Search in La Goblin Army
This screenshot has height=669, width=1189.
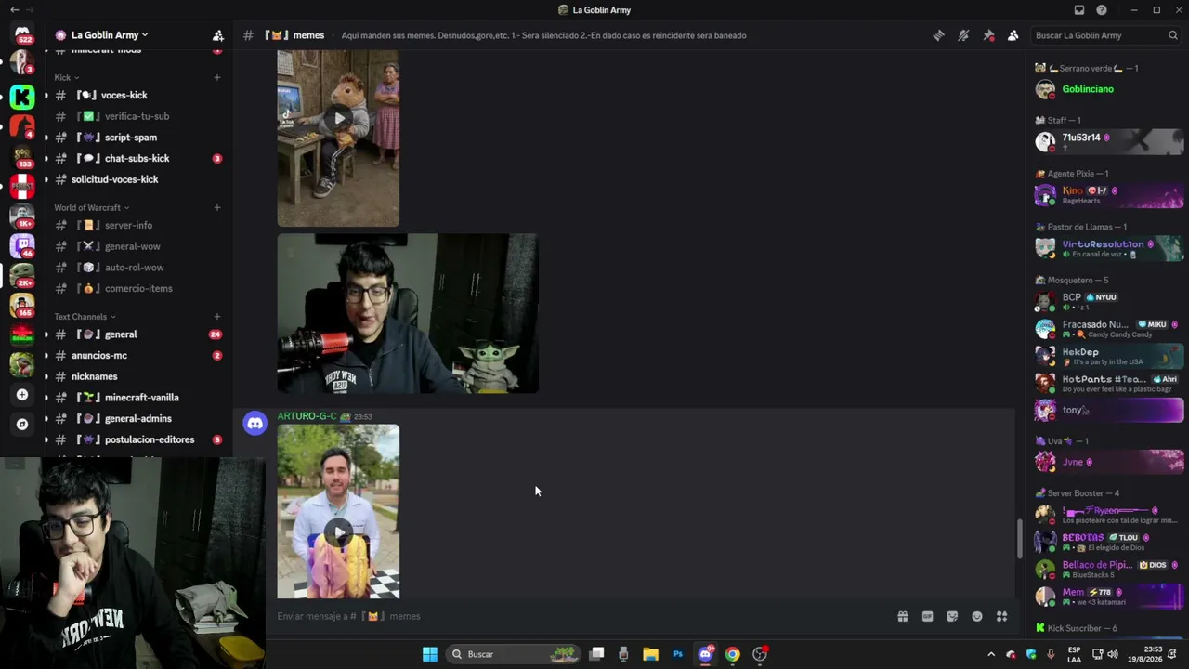pos(1106,35)
